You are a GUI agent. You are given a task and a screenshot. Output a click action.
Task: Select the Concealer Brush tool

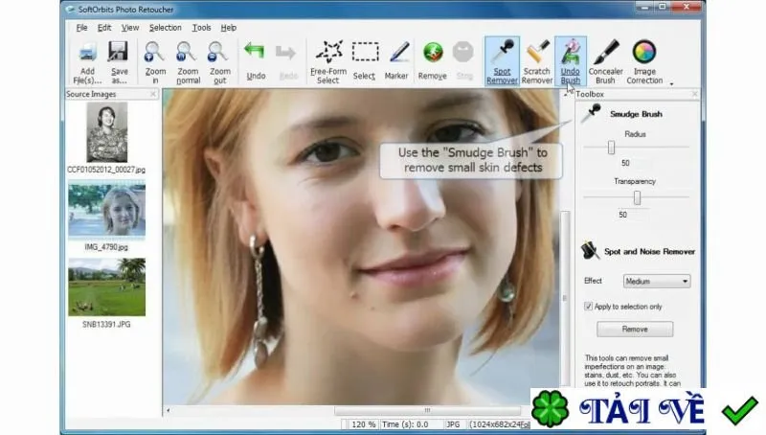point(606,61)
